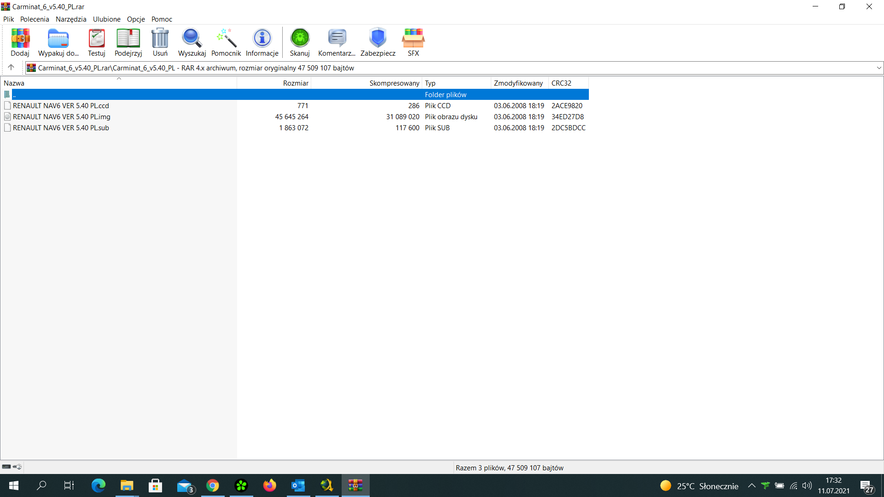Click the 'Plik obrazu dysku' type cell
This screenshot has width=884, height=497.
tap(451, 117)
